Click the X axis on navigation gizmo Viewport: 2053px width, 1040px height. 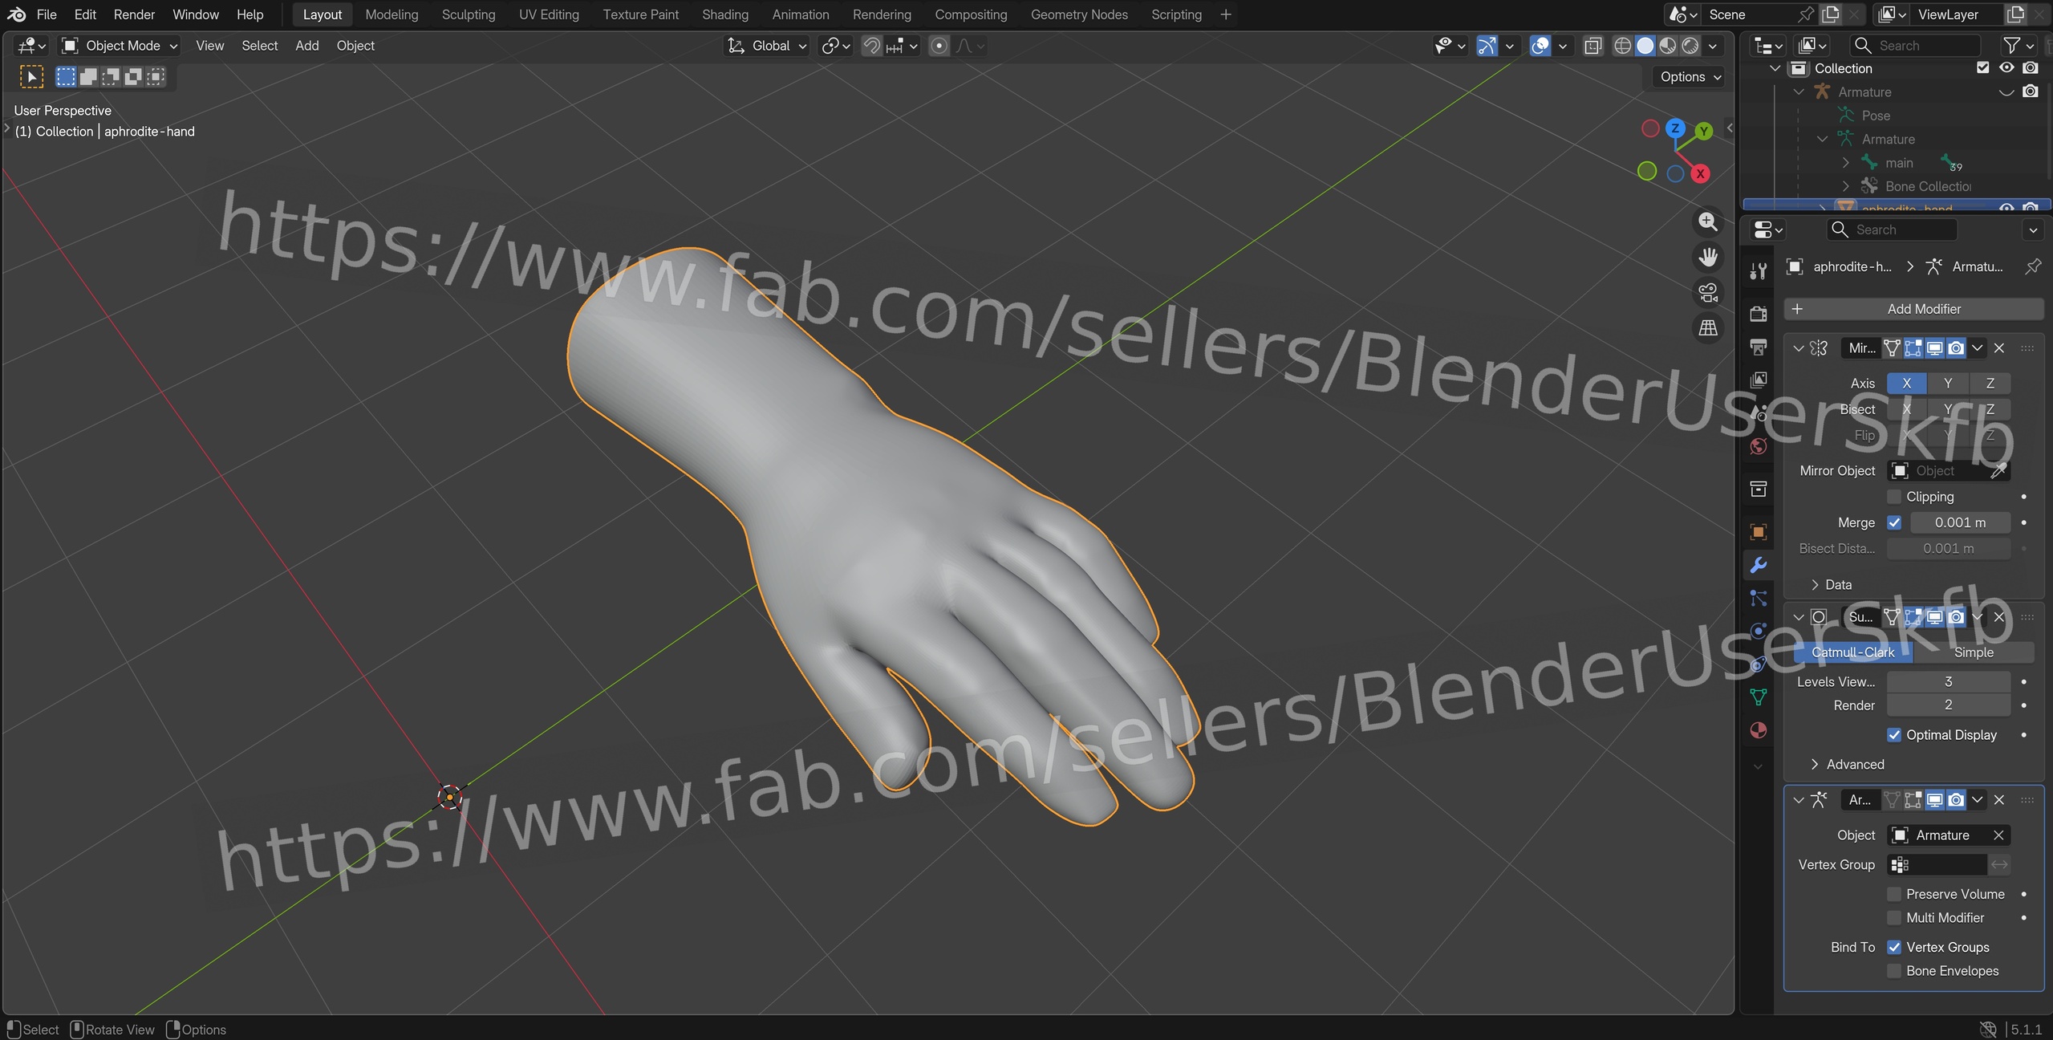point(1700,173)
